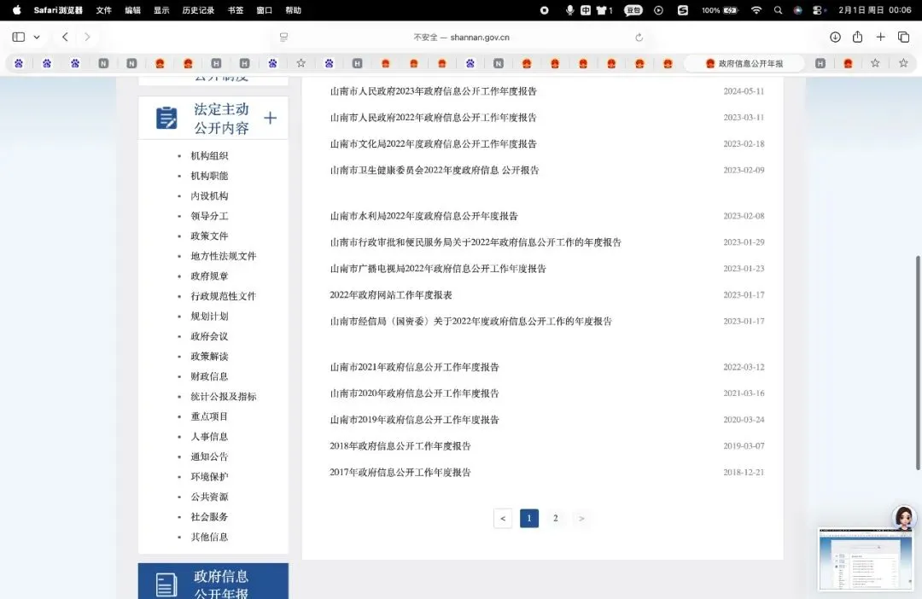Viewport: 922px width, 599px height.
Task: Go to pagination page 2
Action: click(x=555, y=518)
